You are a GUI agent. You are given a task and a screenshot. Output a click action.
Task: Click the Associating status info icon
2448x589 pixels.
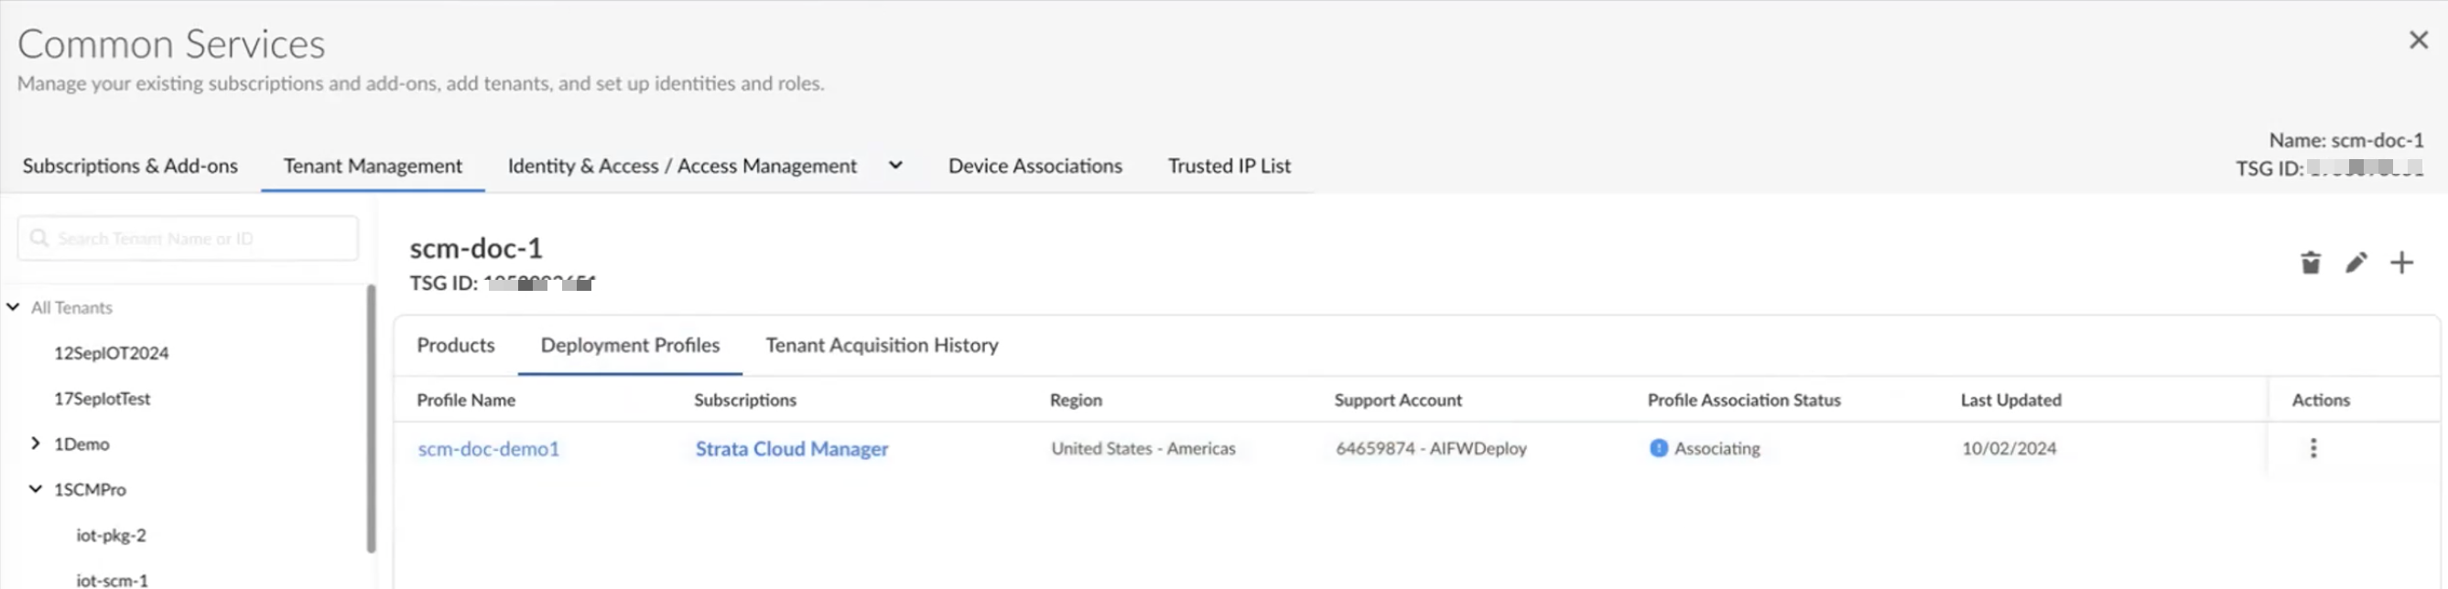1658,448
